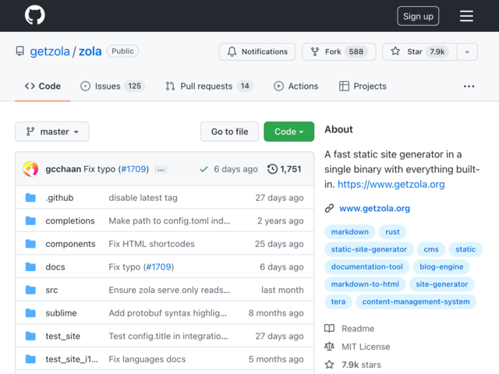Select the site-generator topic tag
The width and height of the screenshot is (499, 374).
point(442,284)
